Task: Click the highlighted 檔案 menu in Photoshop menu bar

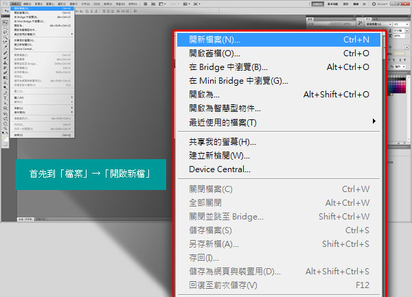Action: [16, 4]
